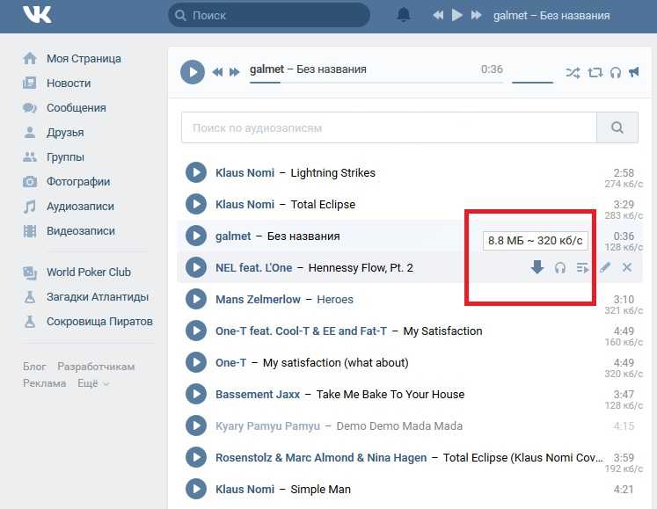Screen dimensions: 657x509
Task: Click the VK logo in header
Action: [37, 15]
